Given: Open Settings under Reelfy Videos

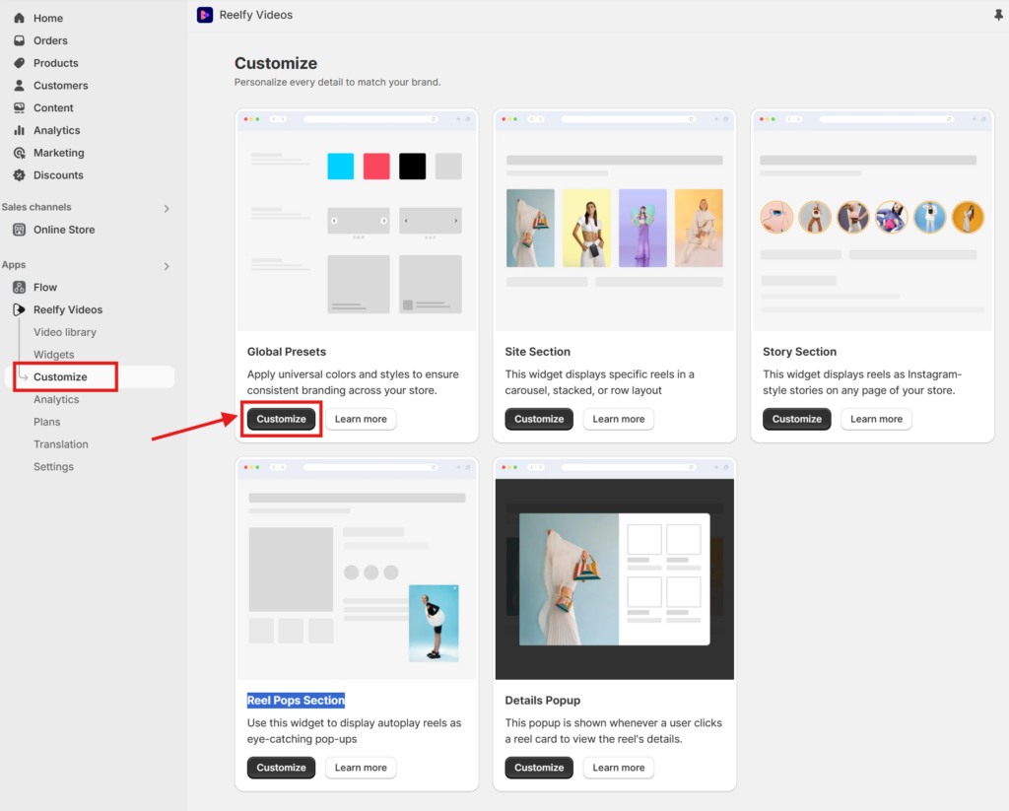Looking at the screenshot, I should pyautogui.click(x=53, y=467).
